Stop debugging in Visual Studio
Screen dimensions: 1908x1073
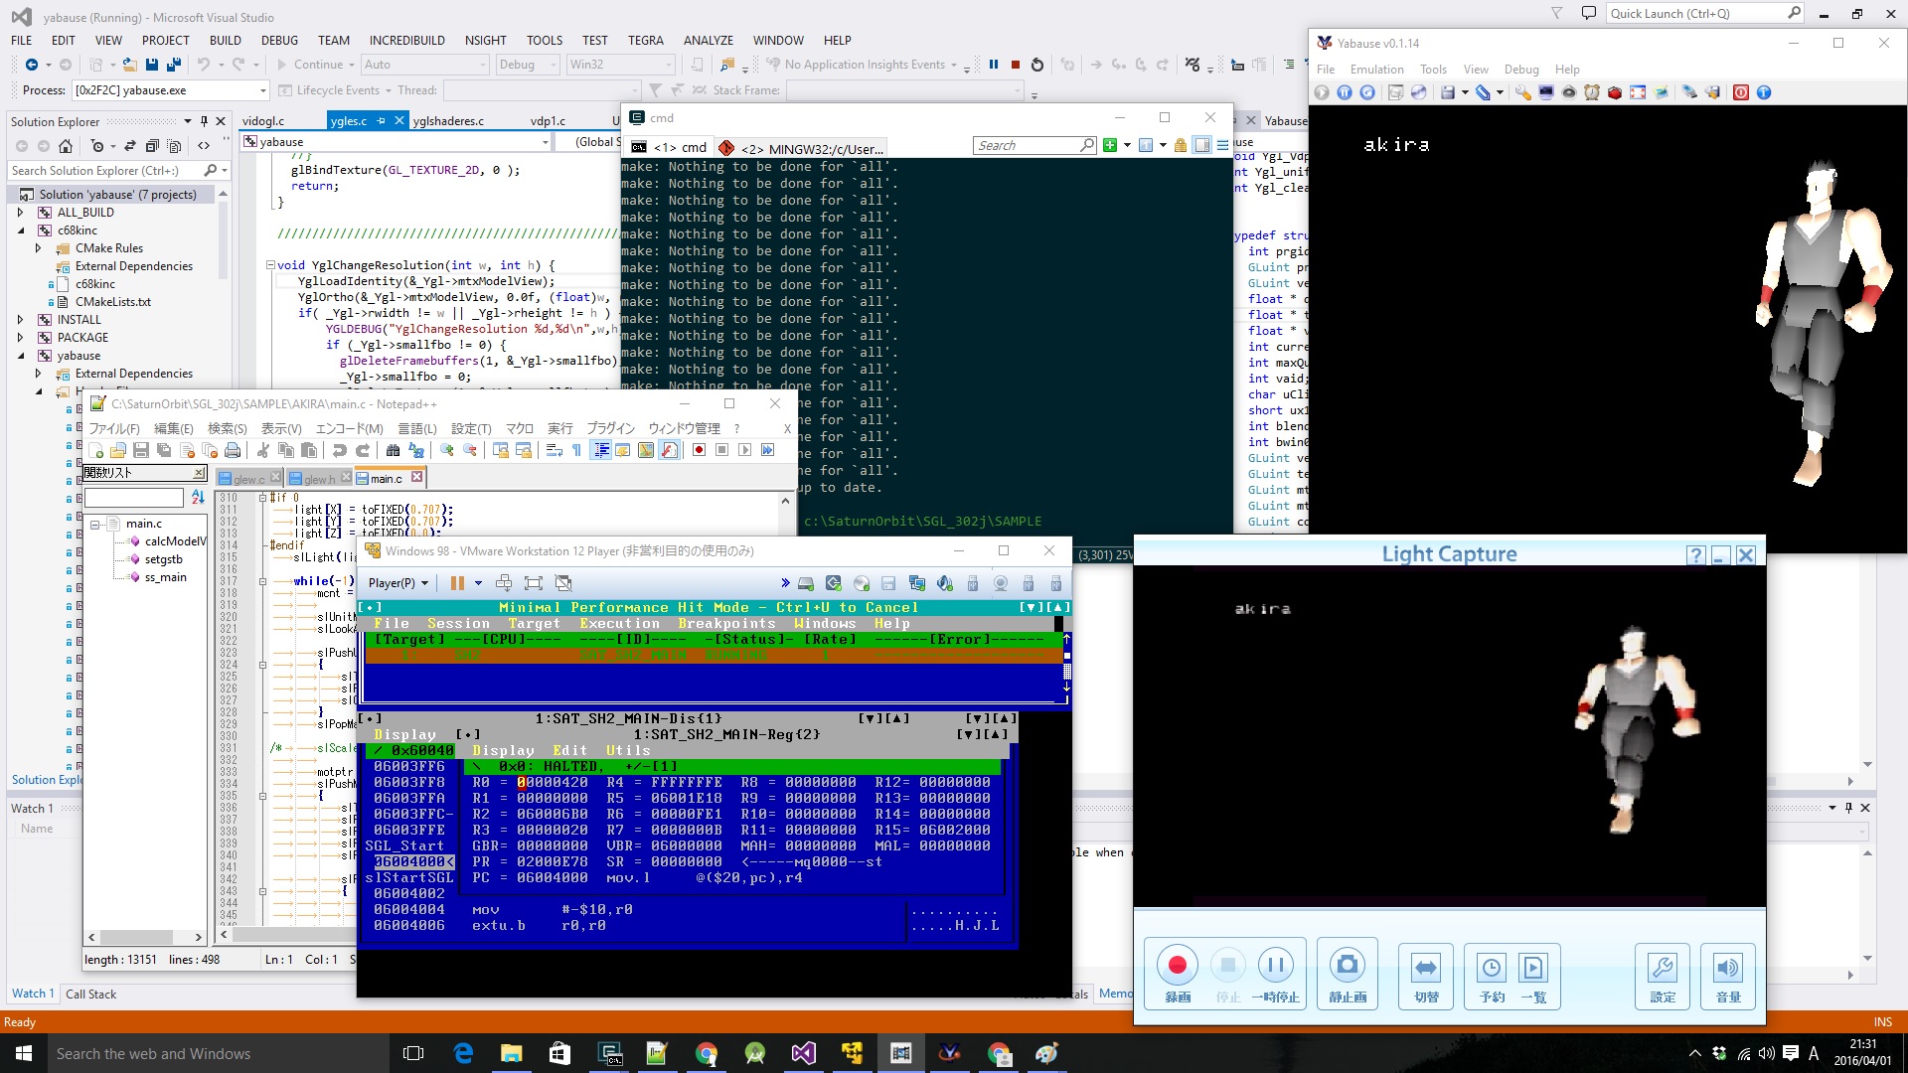pyautogui.click(x=1015, y=65)
